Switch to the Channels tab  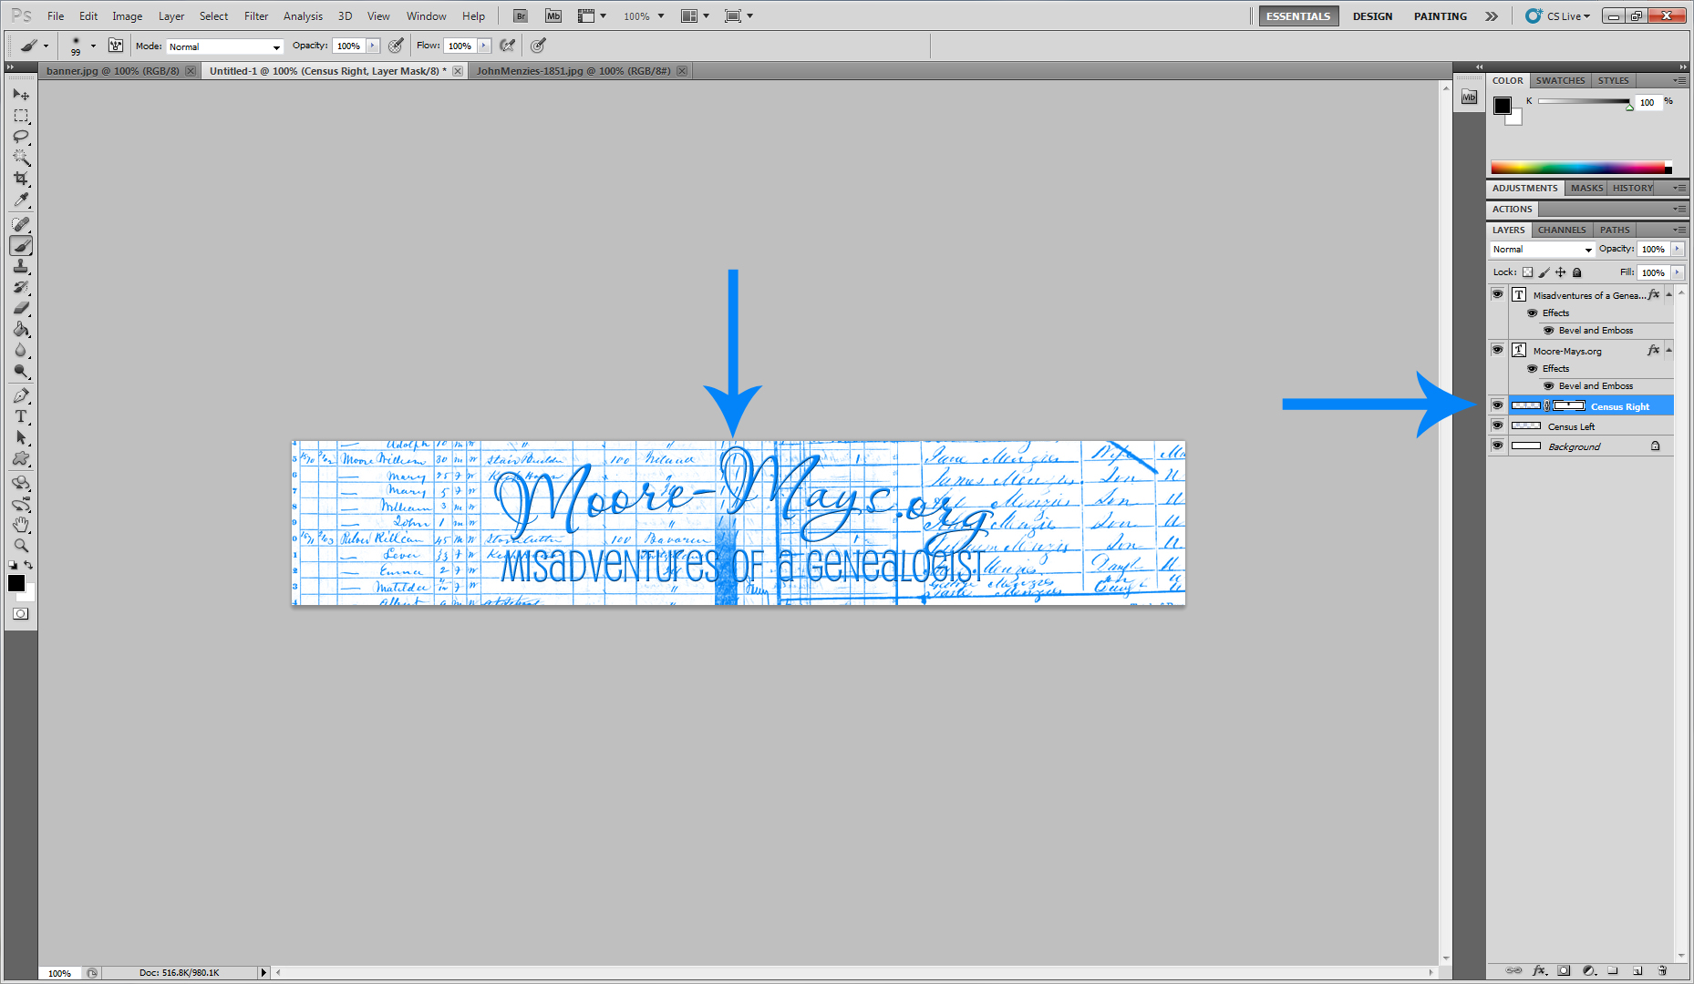point(1562,230)
